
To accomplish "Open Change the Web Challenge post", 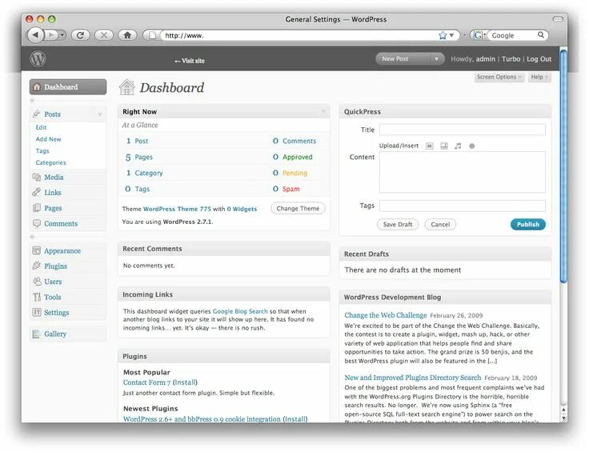I will coord(386,315).
